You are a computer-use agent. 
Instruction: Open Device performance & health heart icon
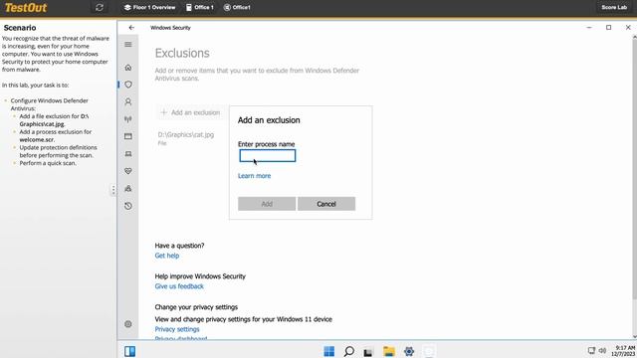click(128, 171)
